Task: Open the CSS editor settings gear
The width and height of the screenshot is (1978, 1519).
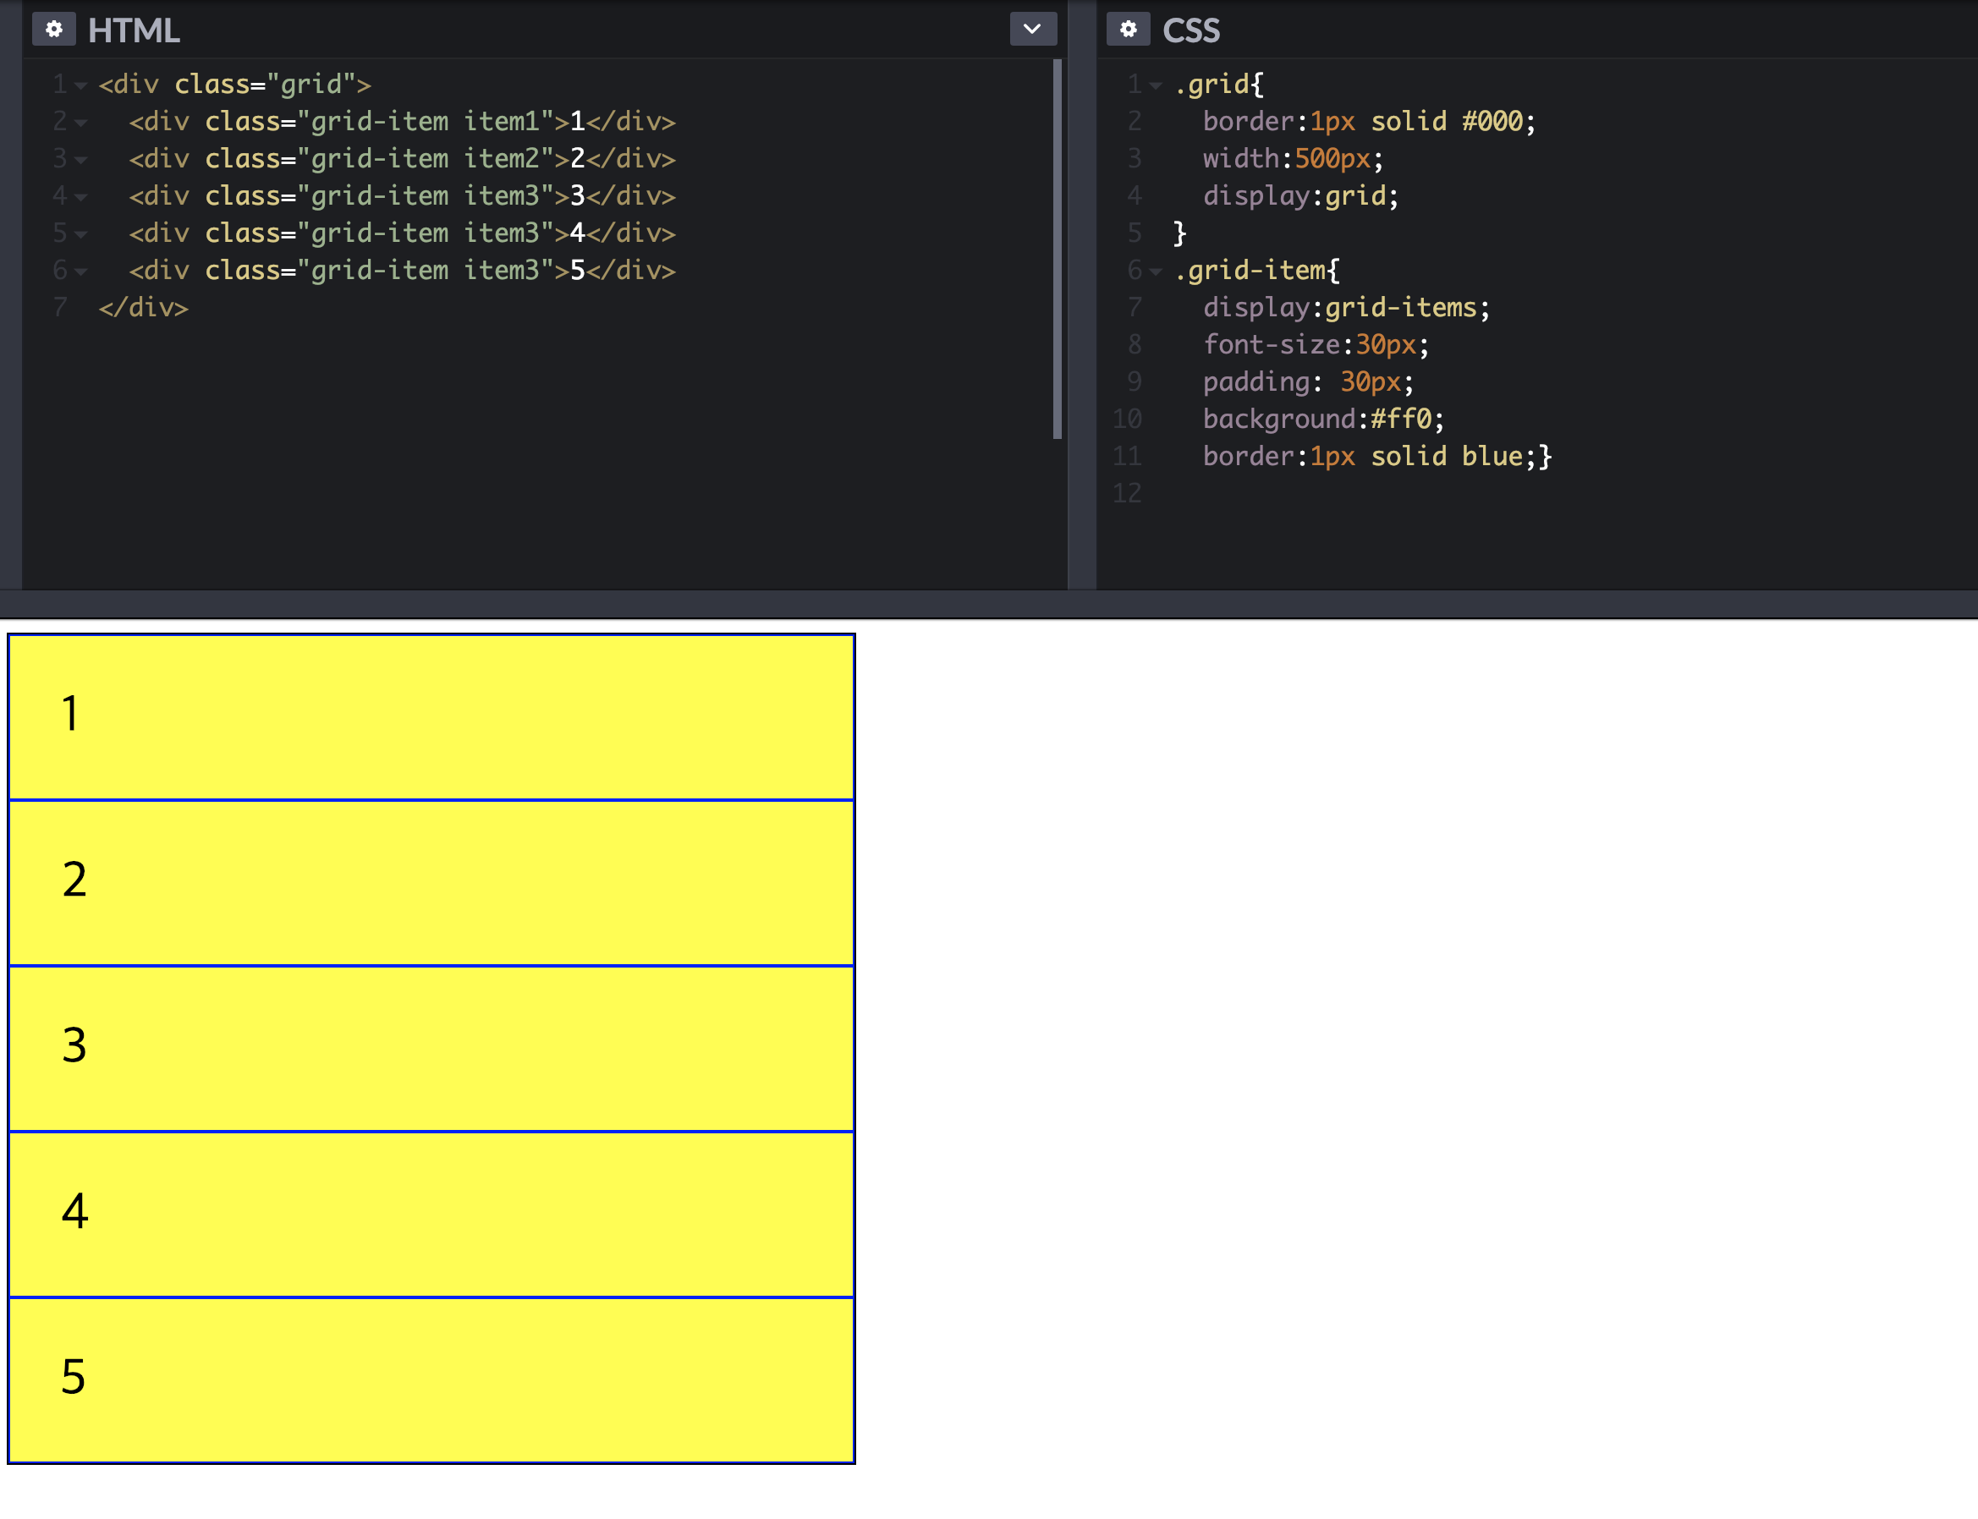Action: pyautogui.click(x=1128, y=30)
